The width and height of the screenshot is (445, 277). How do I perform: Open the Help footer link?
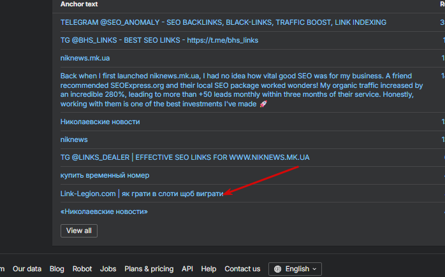pyautogui.click(x=208, y=269)
